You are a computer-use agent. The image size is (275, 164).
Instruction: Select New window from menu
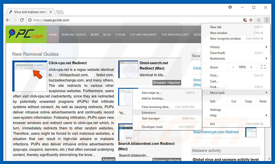(236, 33)
